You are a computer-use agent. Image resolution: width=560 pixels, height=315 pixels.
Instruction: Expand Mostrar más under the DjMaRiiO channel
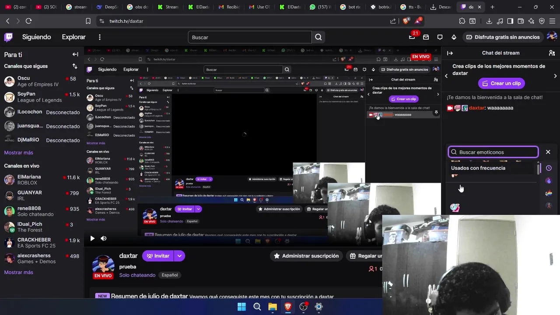18,153
